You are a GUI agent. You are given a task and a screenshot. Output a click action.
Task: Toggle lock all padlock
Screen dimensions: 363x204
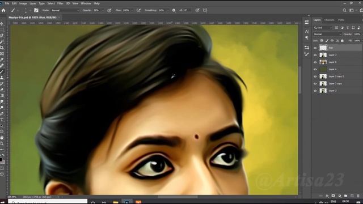coord(342,40)
